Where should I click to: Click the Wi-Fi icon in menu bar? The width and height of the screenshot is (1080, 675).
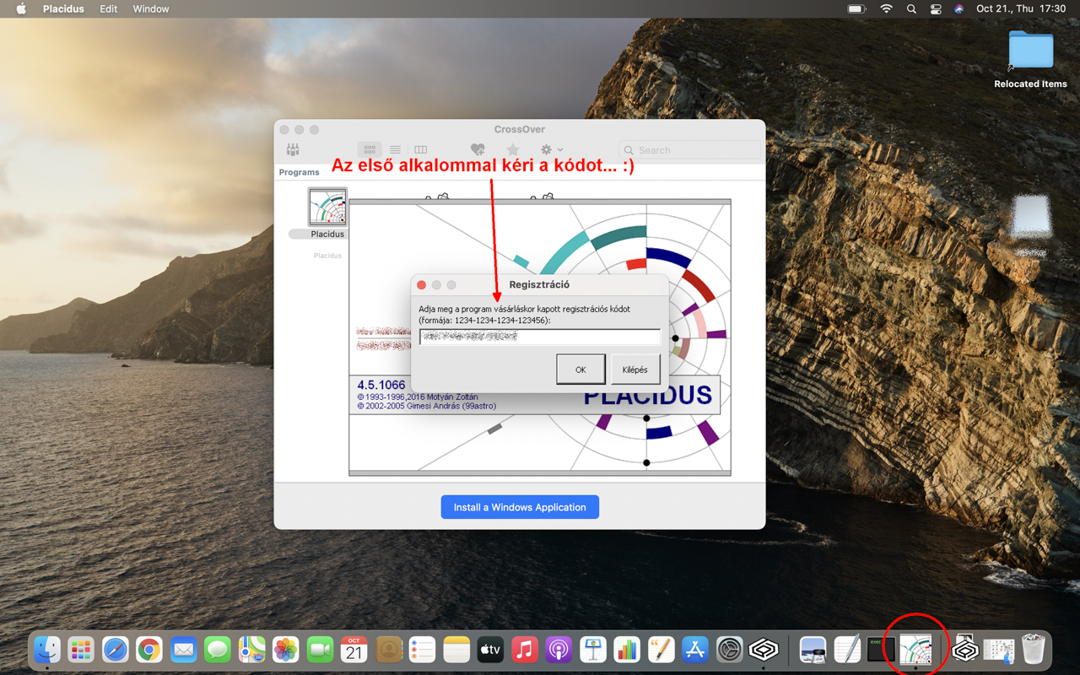coord(886,8)
